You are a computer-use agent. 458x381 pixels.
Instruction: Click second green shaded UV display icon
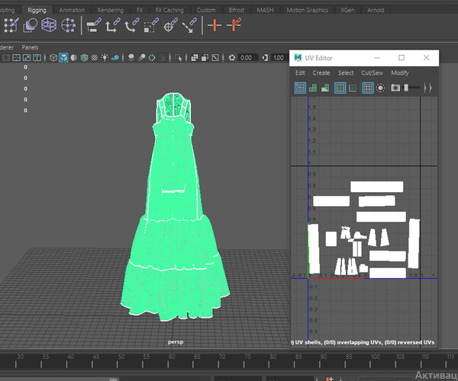(x=313, y=88)
